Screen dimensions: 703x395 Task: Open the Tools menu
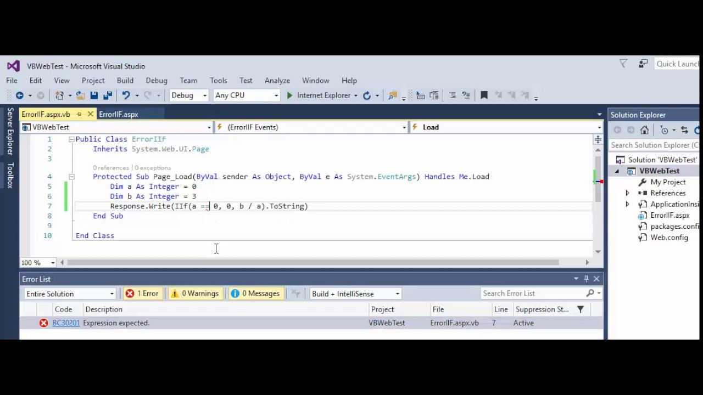(x=218, y=81)
